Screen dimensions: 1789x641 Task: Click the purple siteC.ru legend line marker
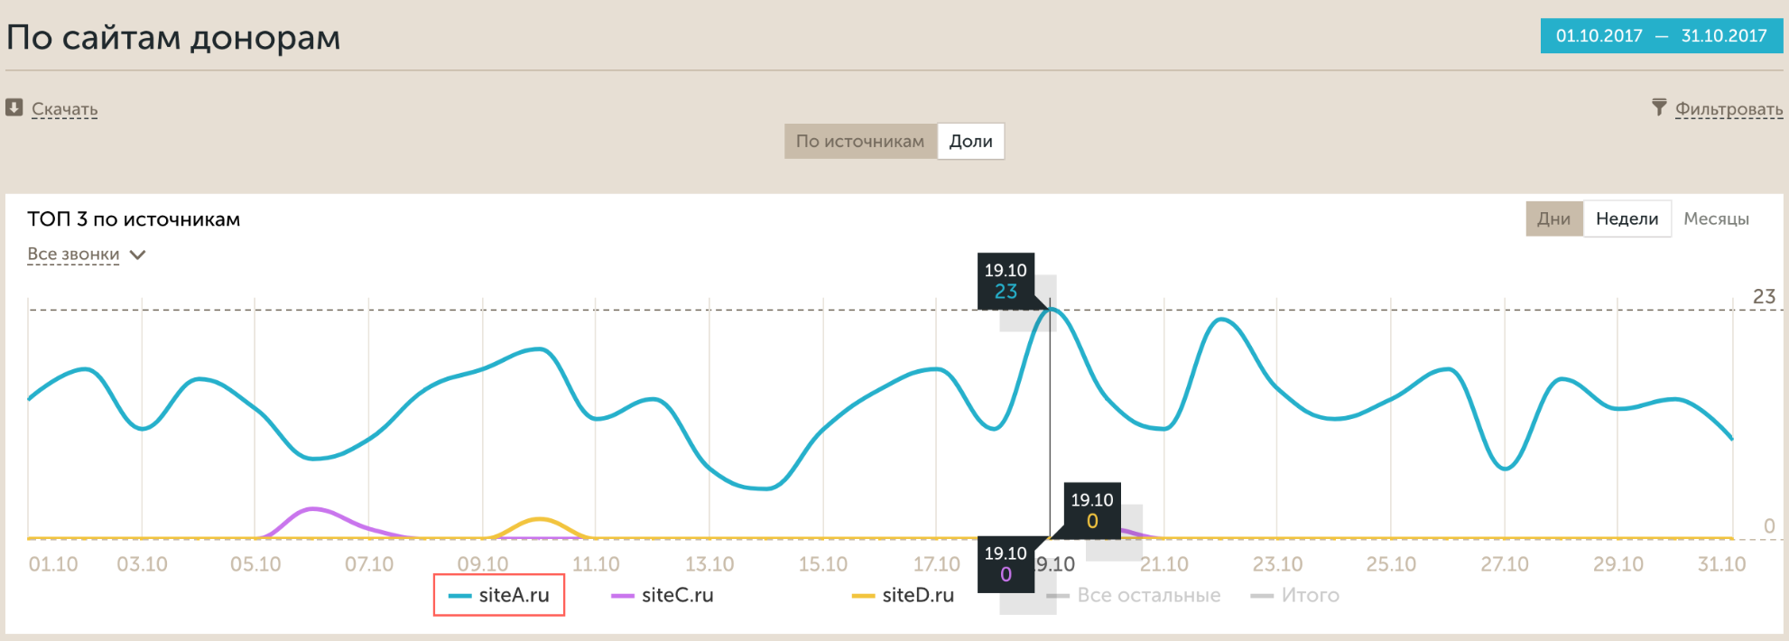click(x=623, y=596)
